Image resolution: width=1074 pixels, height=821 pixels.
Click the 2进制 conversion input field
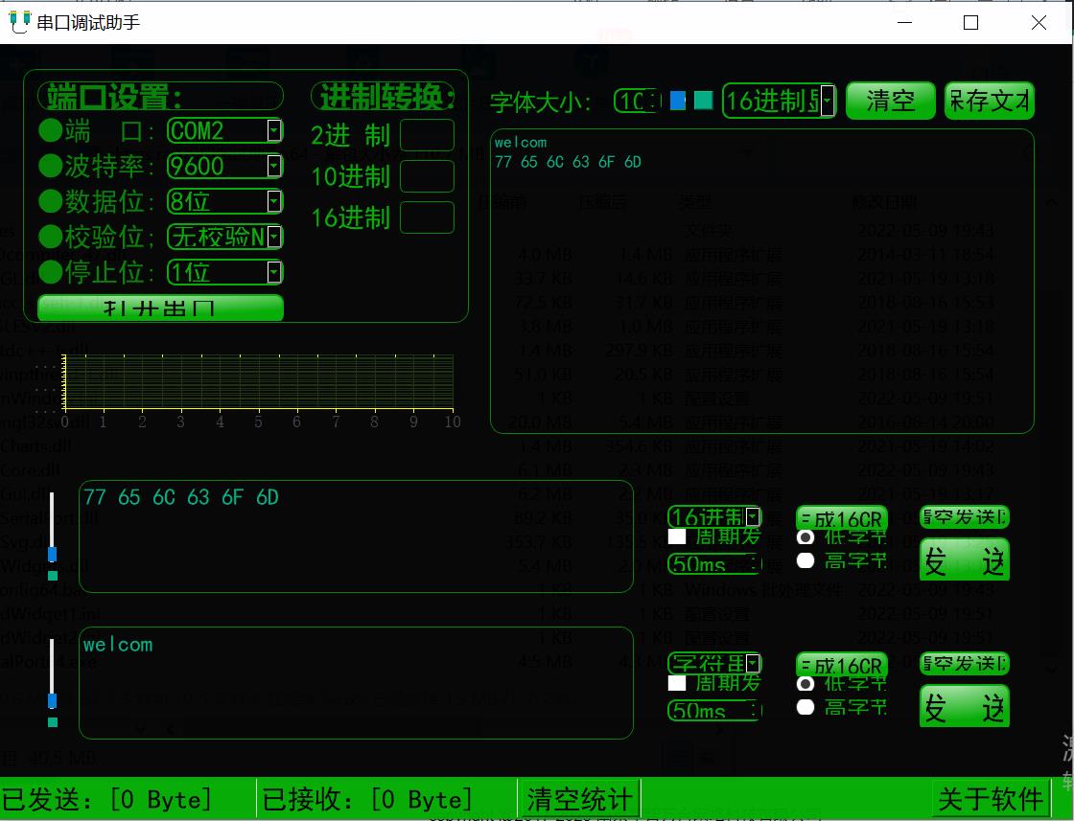coord(428,135)
